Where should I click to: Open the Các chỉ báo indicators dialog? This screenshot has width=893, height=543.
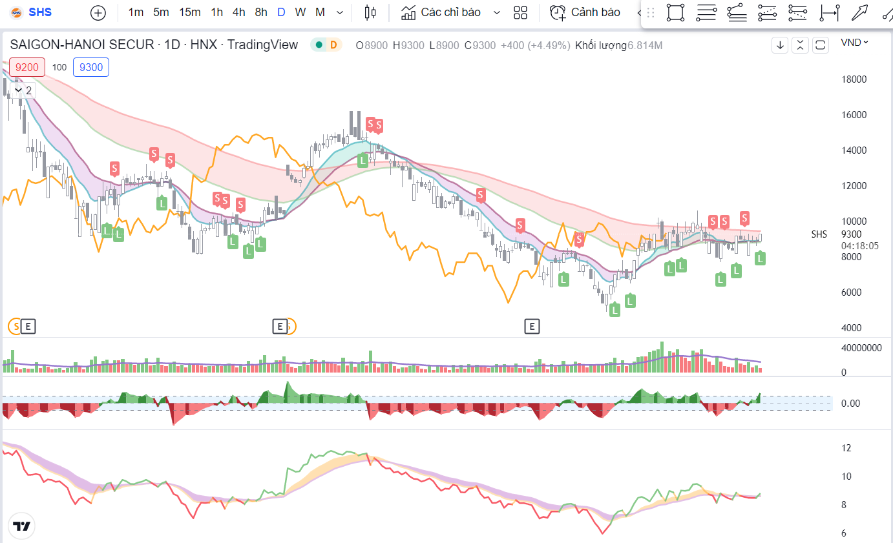(x=441, y=12)
